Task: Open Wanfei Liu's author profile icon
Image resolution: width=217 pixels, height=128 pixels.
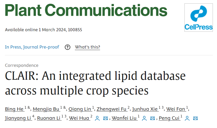Action: (144, 118)
